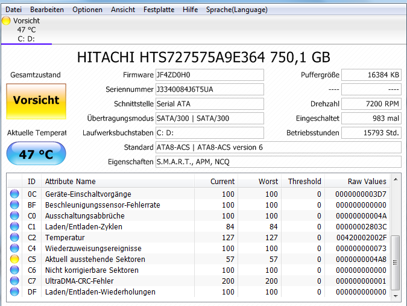Click raw value 0000000004A8
407x306 pixels.
click(361, 260)
